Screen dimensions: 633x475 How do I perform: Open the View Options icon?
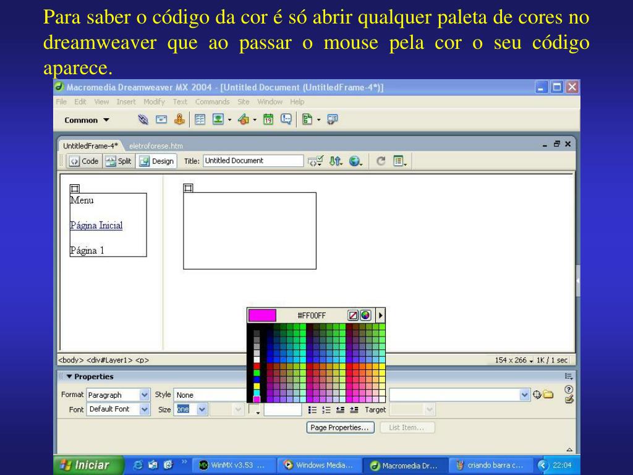[400, 161]
